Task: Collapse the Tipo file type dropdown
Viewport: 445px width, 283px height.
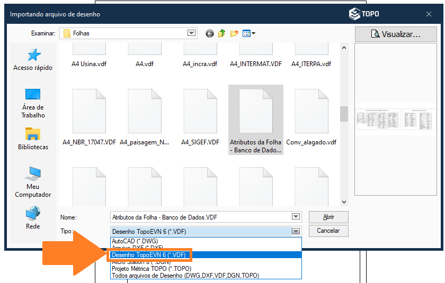Action: point(296,231)
